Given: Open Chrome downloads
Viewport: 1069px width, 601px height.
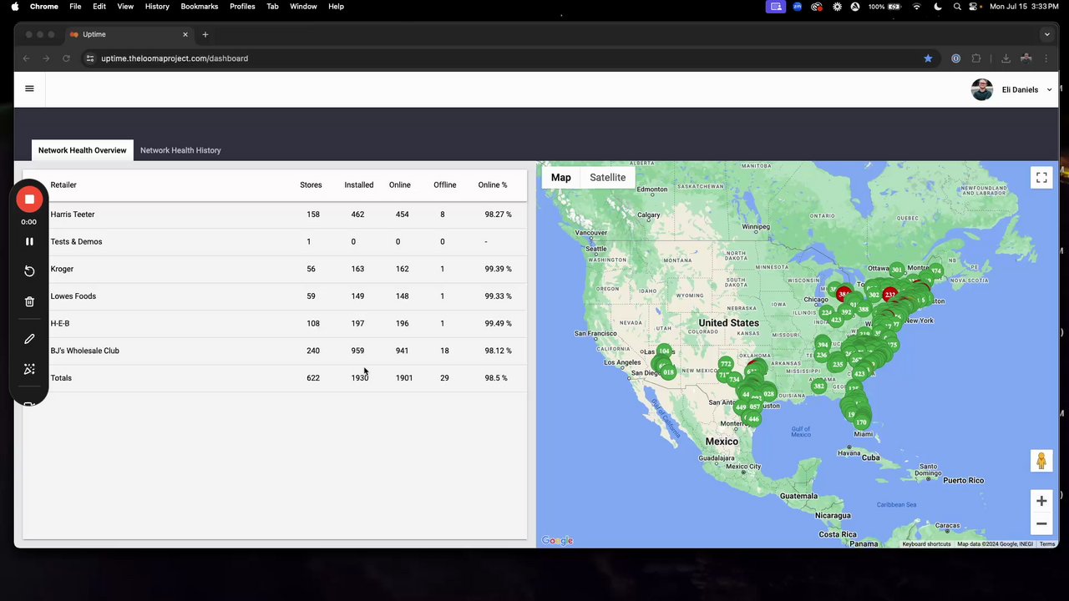Looking at the screenshot, I should pos(1006,58).
